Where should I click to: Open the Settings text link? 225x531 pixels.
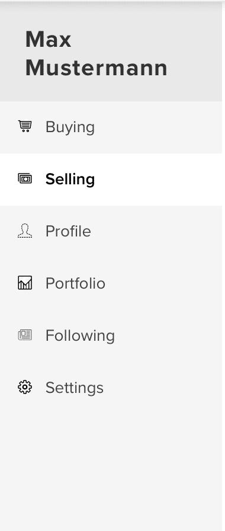point(75,388)
